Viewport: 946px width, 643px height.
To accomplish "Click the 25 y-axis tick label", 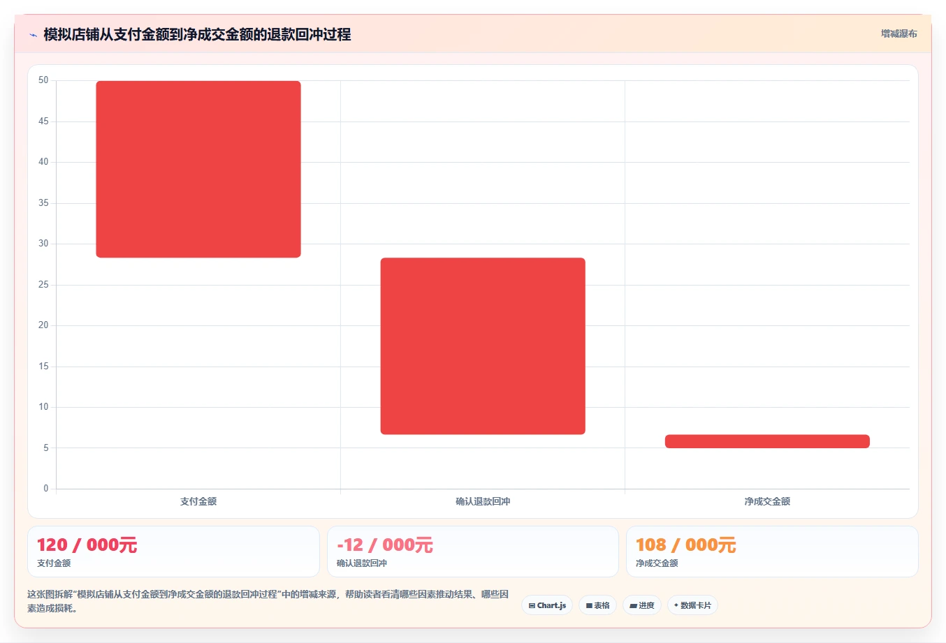I will [x=43, y=285].
